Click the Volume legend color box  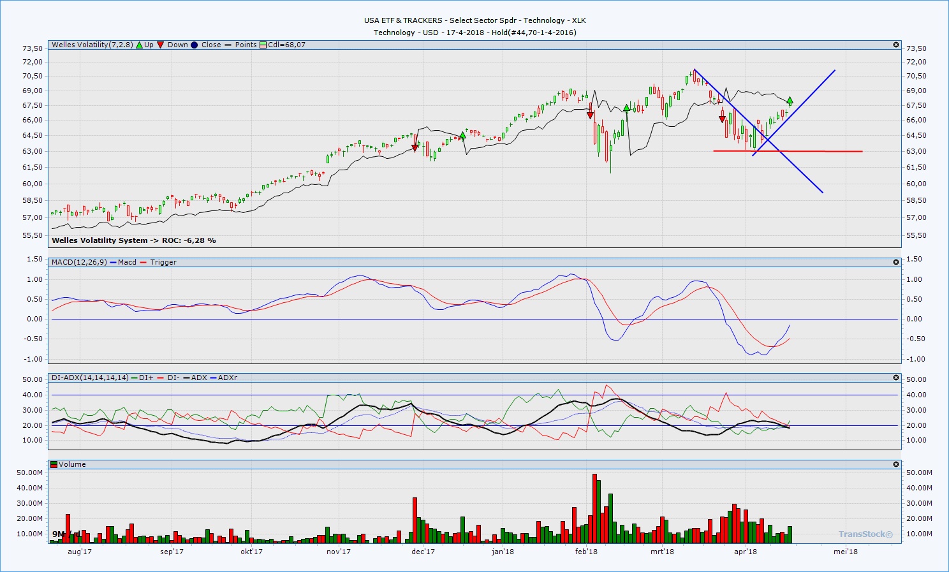tap(54, 464)
